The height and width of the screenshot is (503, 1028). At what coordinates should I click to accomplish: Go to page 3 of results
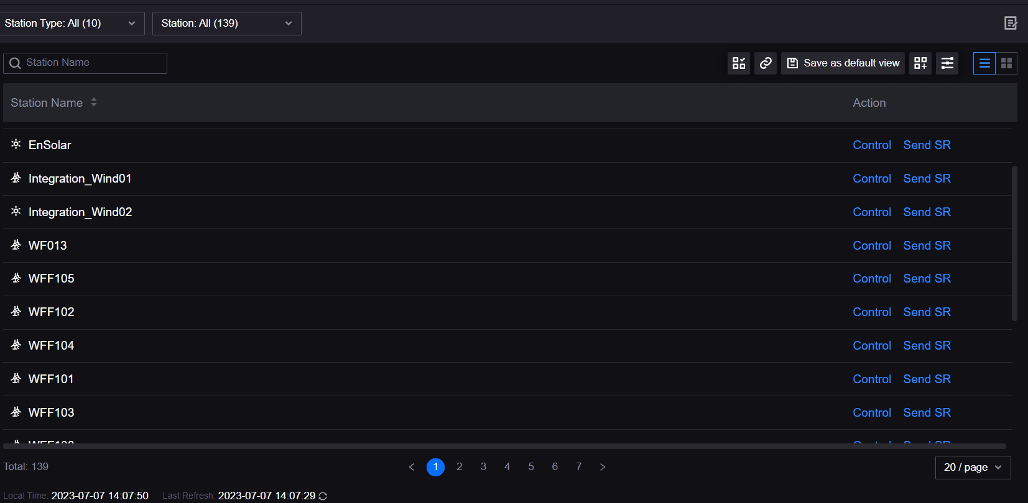[483, 467]
